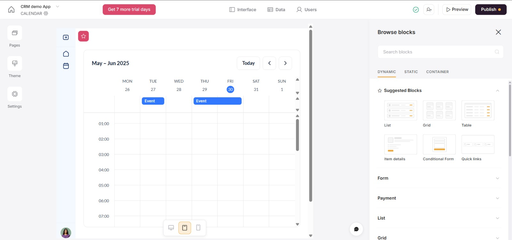512x240 pixels.
Task: Preview the app
Action: click(x=457, y=10)
